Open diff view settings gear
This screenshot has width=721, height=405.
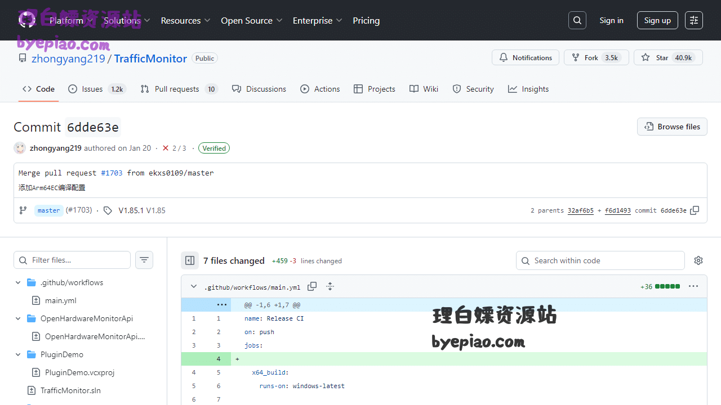click(x=698, y=260)
